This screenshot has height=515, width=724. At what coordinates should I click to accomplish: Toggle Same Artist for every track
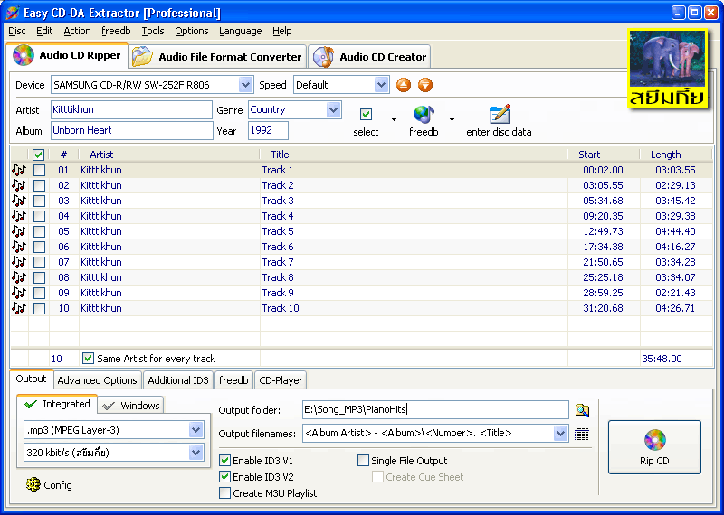(x=88, y=358)
